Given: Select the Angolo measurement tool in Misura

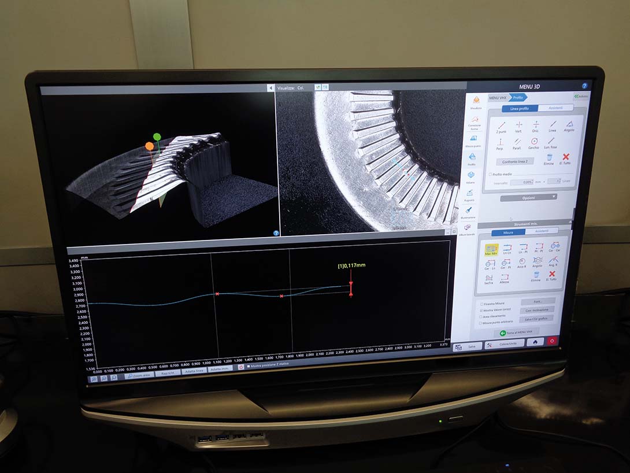Looking at the screenshot, I should click(538, 263).
